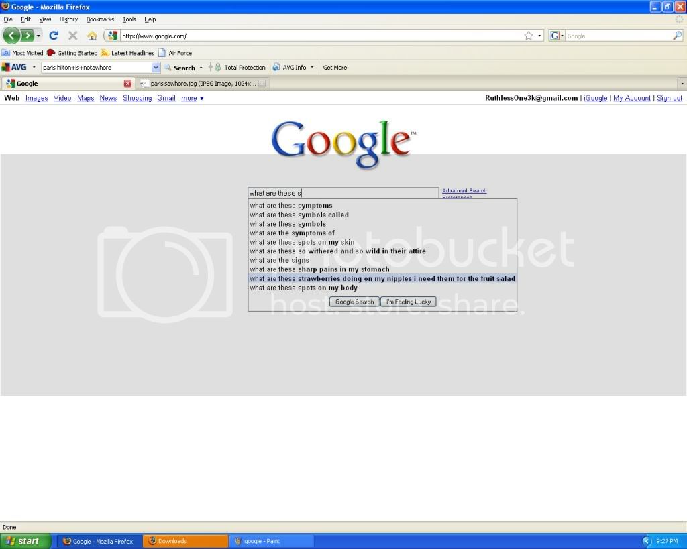Select suggestion 'what are these symbols called'
The image size is (687, 549).
click(x=382, y=215)
